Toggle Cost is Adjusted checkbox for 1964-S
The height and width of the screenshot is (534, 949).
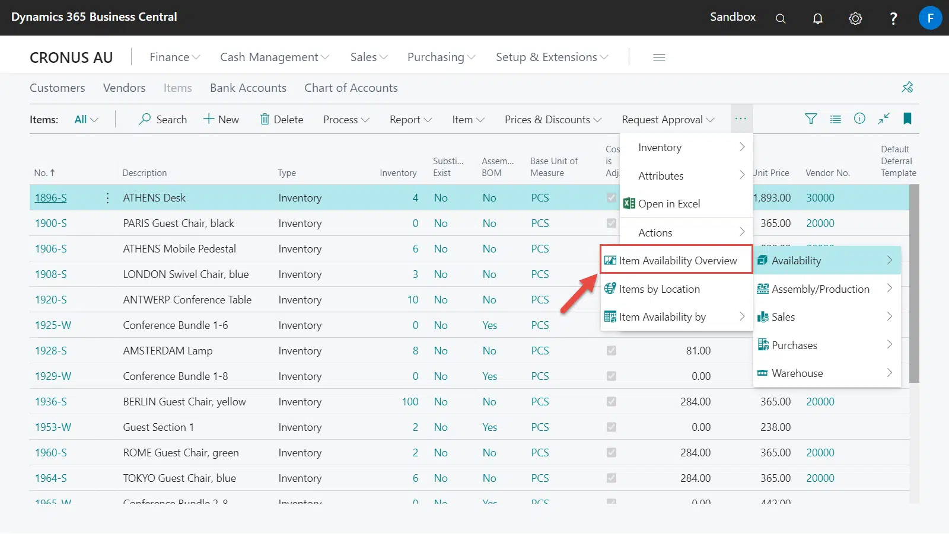tap(612, 478)
